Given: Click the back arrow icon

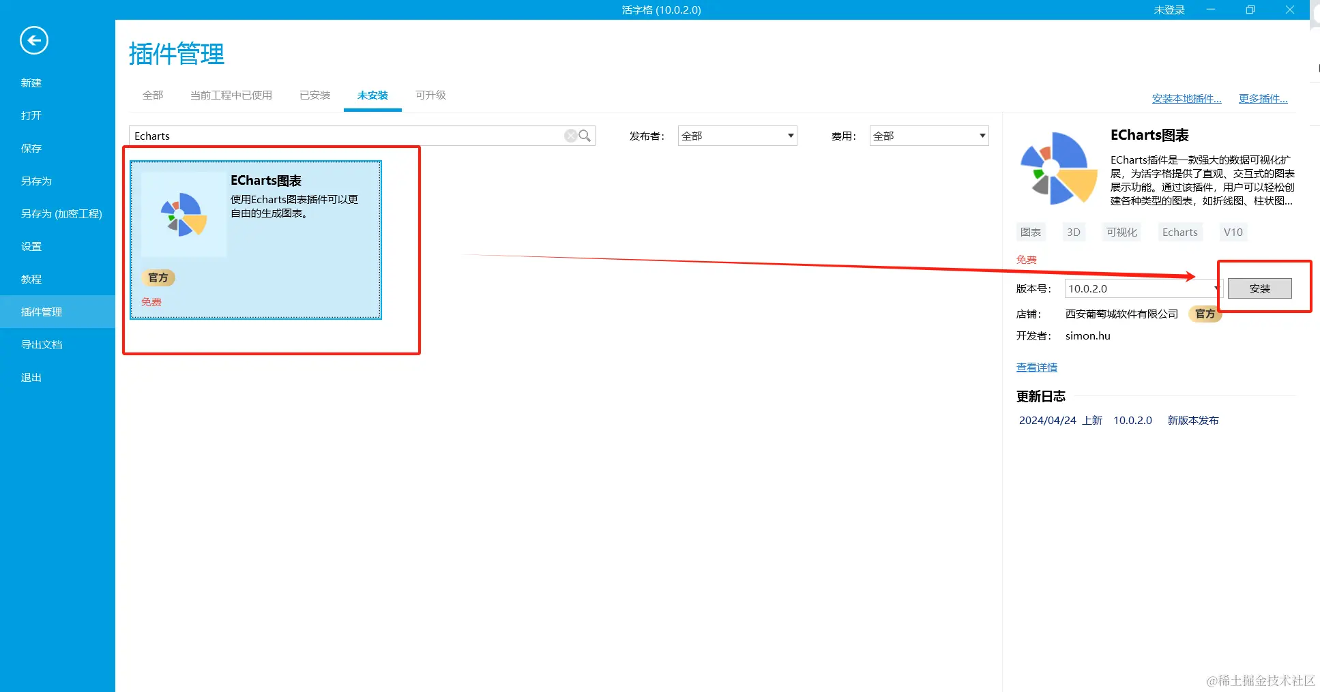Looking at the screenshot, I should coord(34,40).
